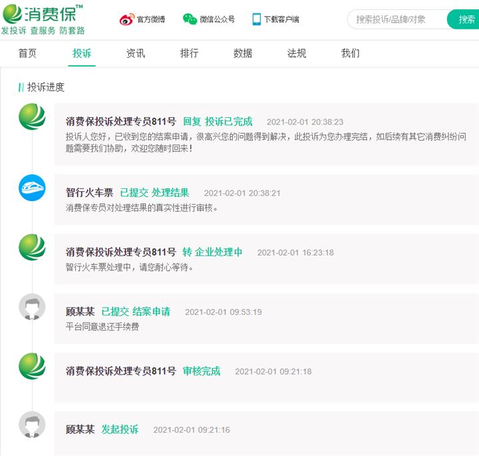Click the timestamp 2021-02-01 16:23:18
Screen dimensions: 479x456
(x=295, y=253)
